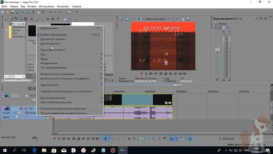Screen dimensions: 273x154
Task: Open the 'Вставить/Удалить огибающую' submenu
Action: click(70, 74)
